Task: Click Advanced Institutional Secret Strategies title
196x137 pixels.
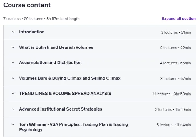Action: coord(61,109)
